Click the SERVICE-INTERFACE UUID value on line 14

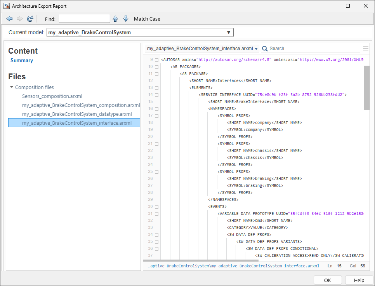[x=300, y=94]
